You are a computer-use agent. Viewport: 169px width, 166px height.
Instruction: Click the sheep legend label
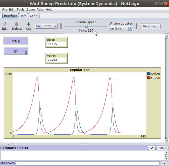click(x=155, y=78)
